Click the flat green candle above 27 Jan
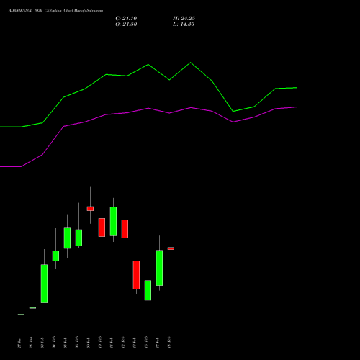360x360 pixels. tap(21, 315)
